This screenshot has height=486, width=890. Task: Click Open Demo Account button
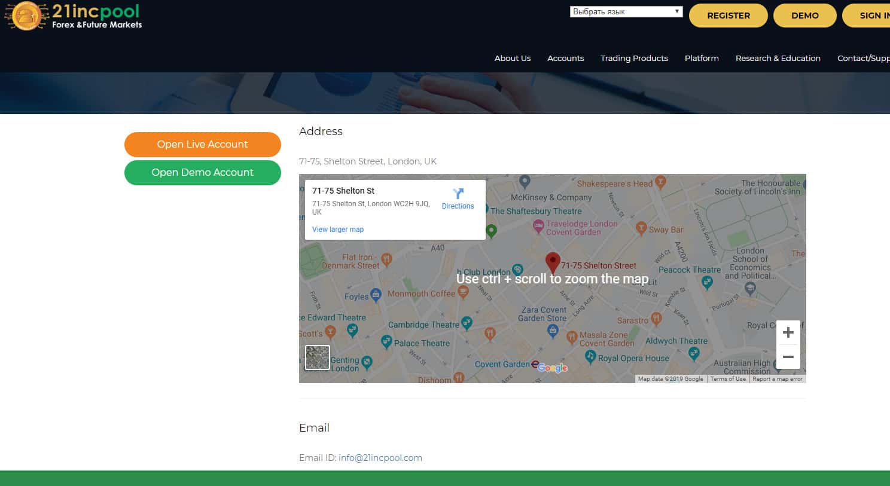pyautogui.click(x=203, y=172)
